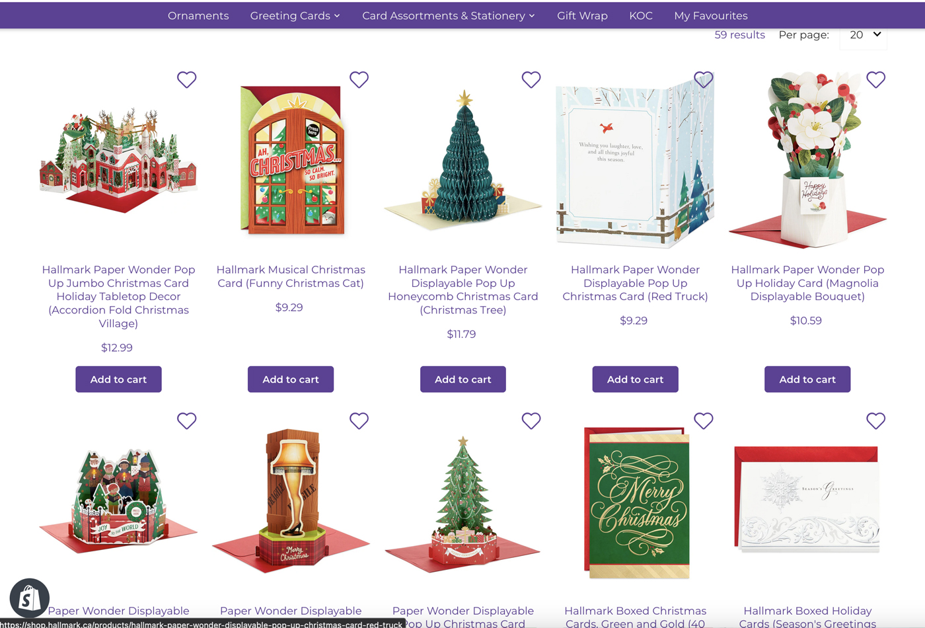Click heart icon on Red Truck card
925x628 pixels.
tap(704, 79)
